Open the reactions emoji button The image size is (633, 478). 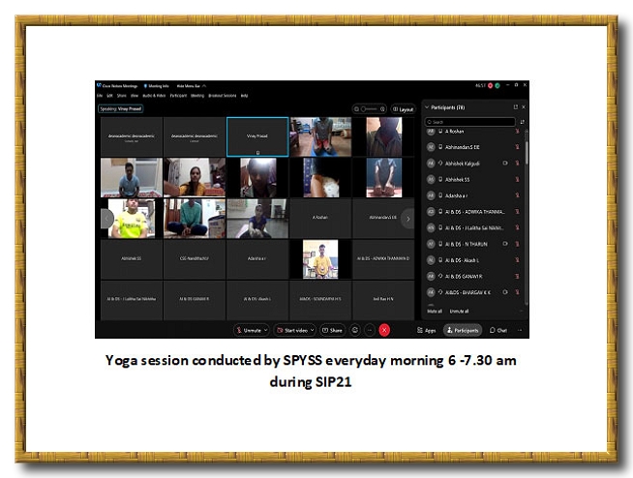pyautogui.click(x=355, y=330)
